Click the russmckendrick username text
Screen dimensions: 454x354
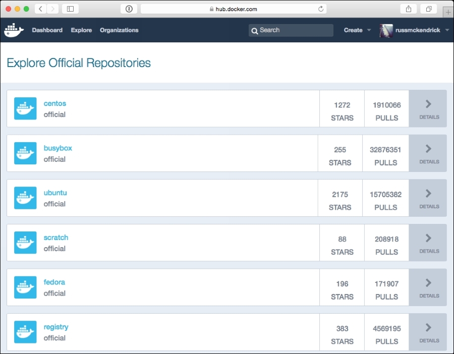point(418,30)
